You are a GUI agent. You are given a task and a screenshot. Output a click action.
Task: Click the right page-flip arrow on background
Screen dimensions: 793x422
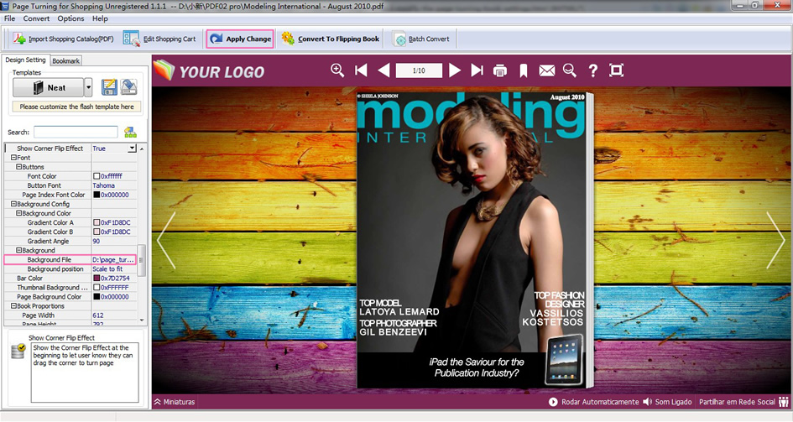point(775,241)
